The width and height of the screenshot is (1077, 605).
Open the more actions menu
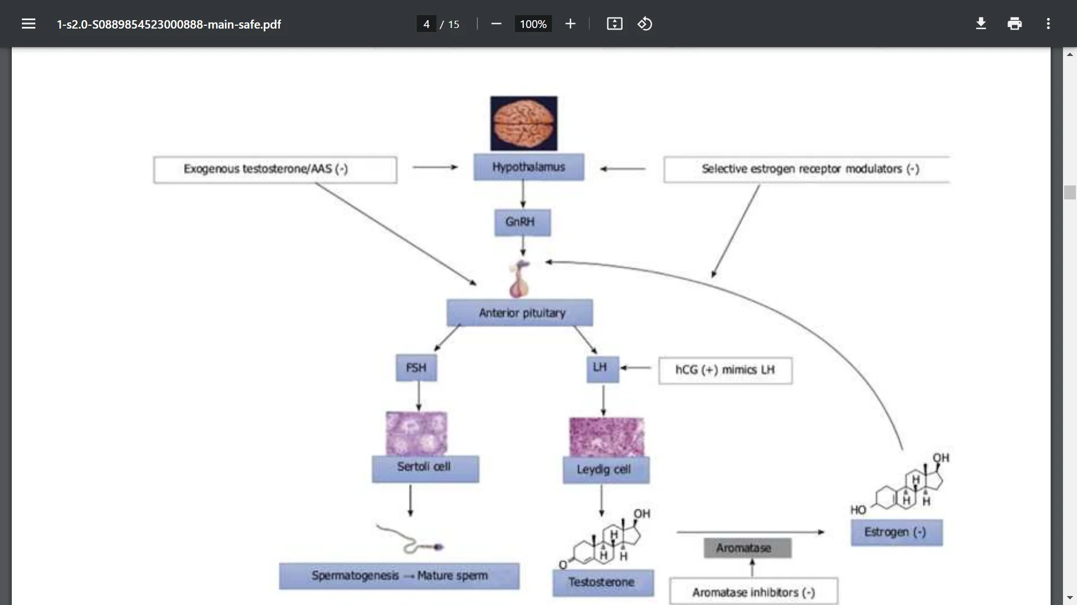[x=1048, y=24]
